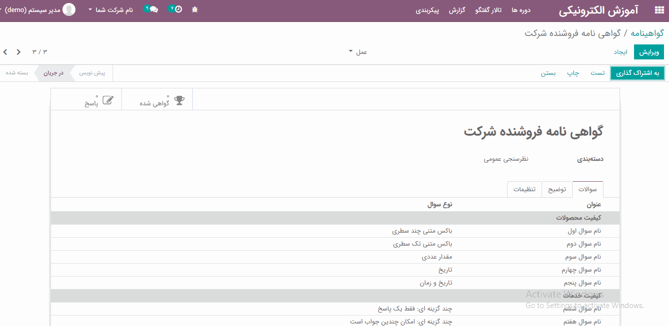Click the کیفیت محصولات section row
Image resolution: width=669 pixels, height=326 pixels.
pos(335,218)
